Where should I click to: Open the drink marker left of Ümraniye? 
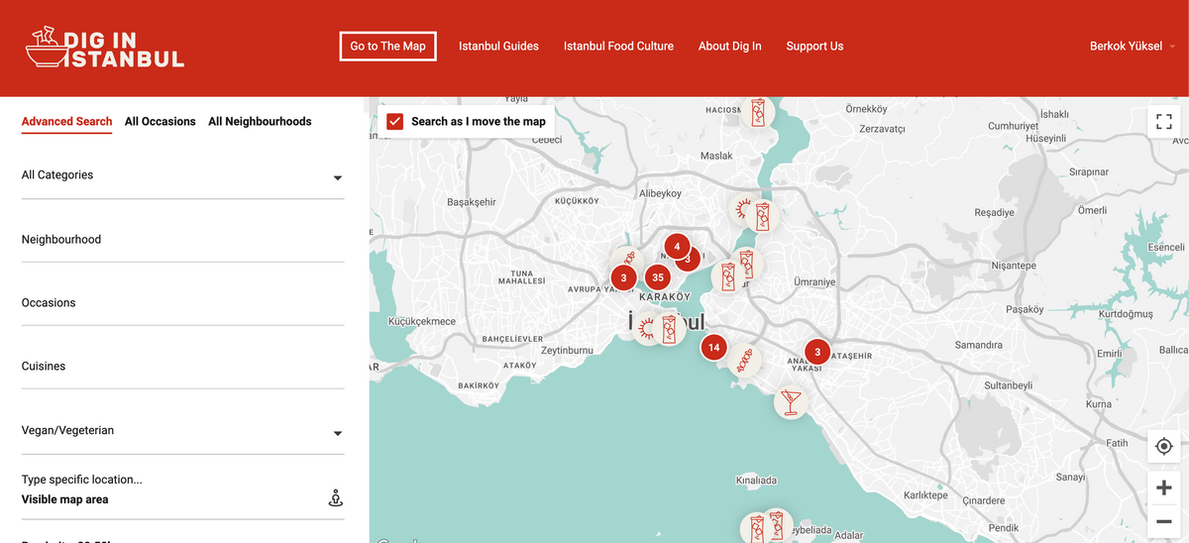coord(728,277)
